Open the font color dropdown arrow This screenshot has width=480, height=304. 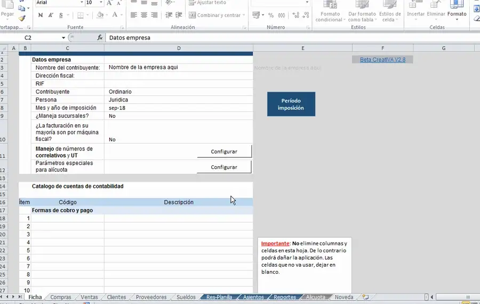click(x=122, y=15)
